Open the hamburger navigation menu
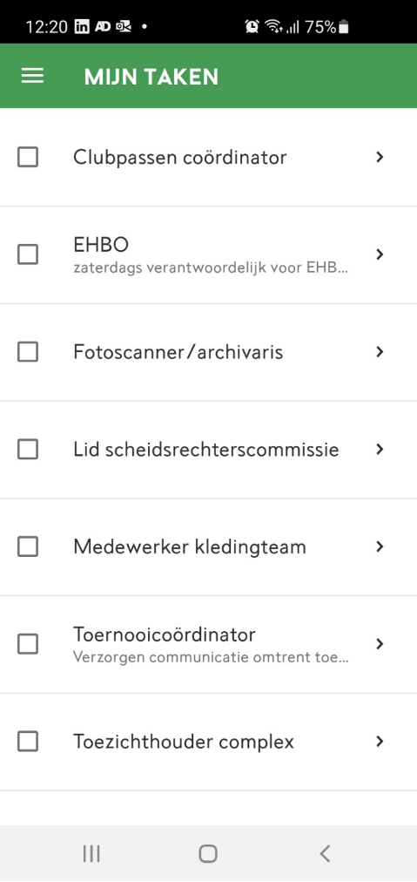 (32, 77)
